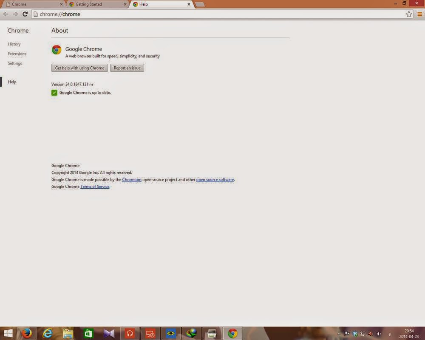The image size is (425, 340).
Task: Open History in the sidebar
Action: 14,44
